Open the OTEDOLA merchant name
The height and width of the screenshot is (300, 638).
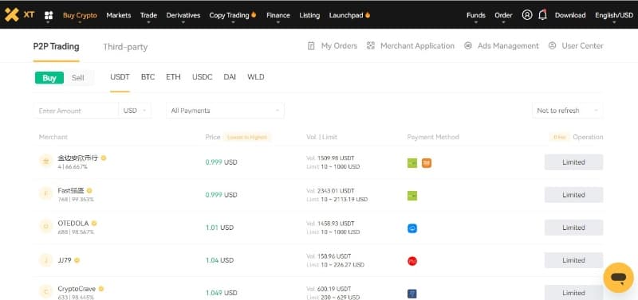click(73, 224)
